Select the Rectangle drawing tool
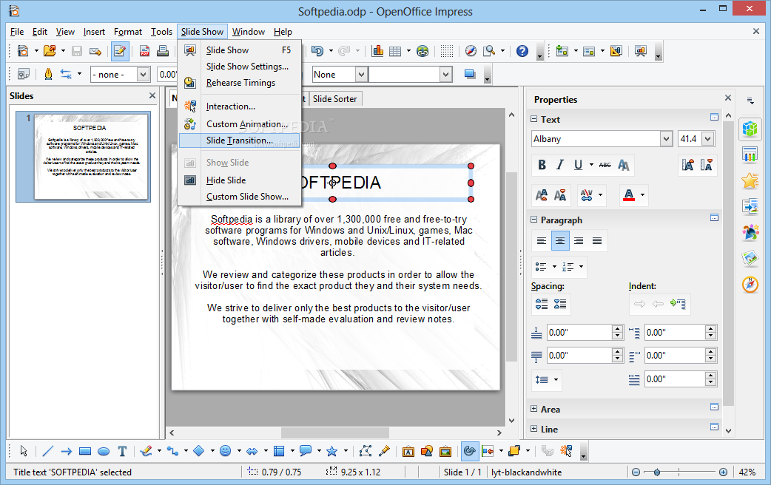 (x=85, y=451)
